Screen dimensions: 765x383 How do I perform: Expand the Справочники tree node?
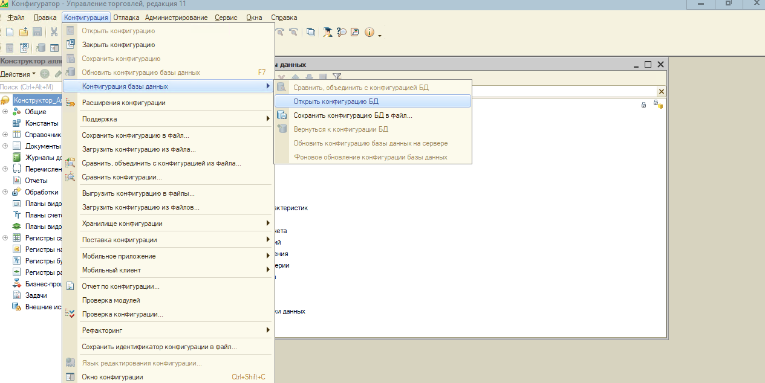pos(5,135)
